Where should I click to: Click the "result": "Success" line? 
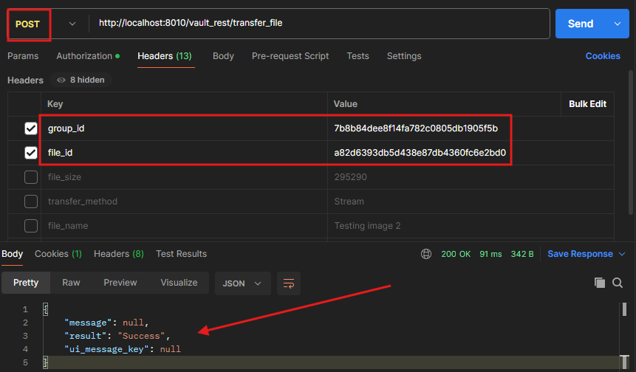point(117,336)
